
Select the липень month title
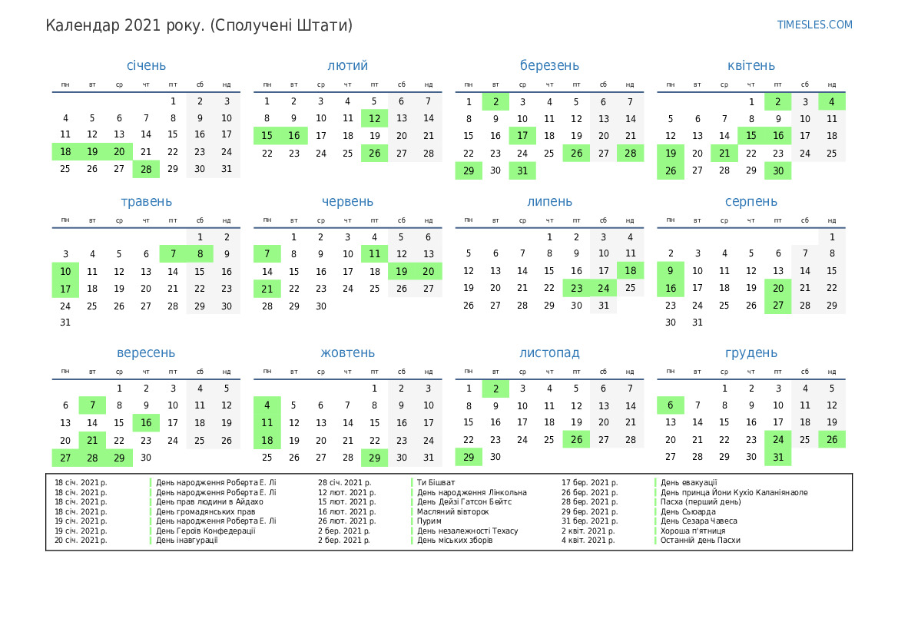549,202
